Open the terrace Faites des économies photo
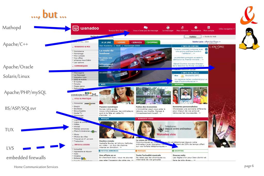264x176 pixels. pyautogui.click(x=153, y=95)
